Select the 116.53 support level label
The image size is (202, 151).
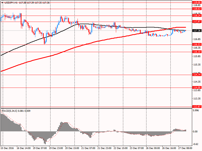click(x=196, y=45)
